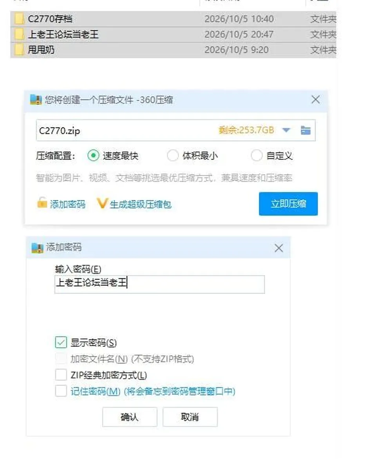Screen dimensions: 376x460
Task: Close the 添加密码 dialog
Action: click(x=278, y=248)
